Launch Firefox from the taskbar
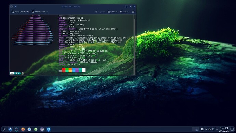The height and width of the screenshot is (133, 236). pos(23,129)
